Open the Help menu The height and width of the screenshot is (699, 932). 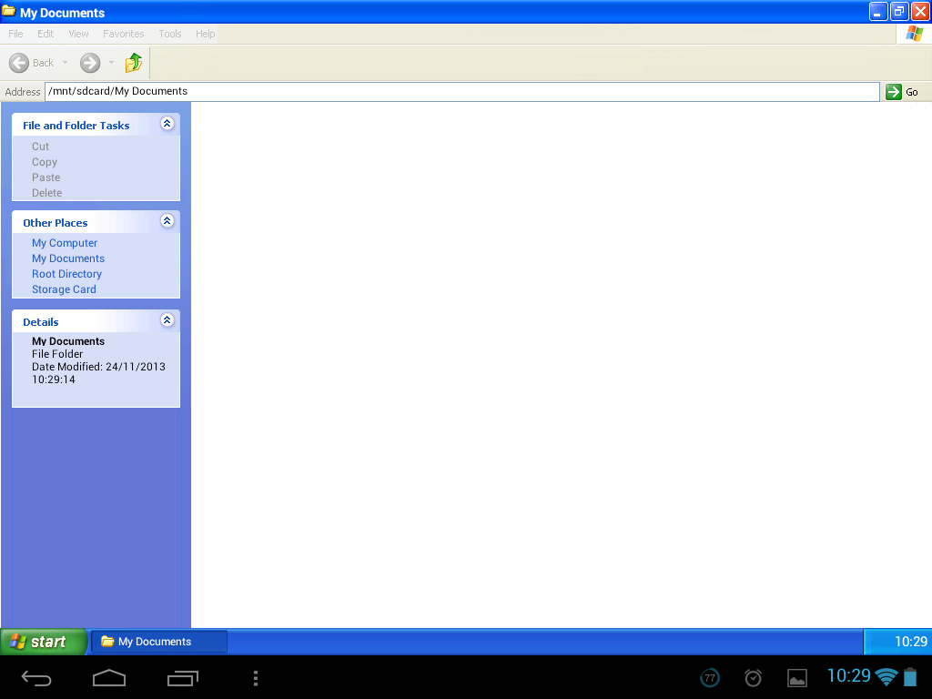tap(205, 34)
